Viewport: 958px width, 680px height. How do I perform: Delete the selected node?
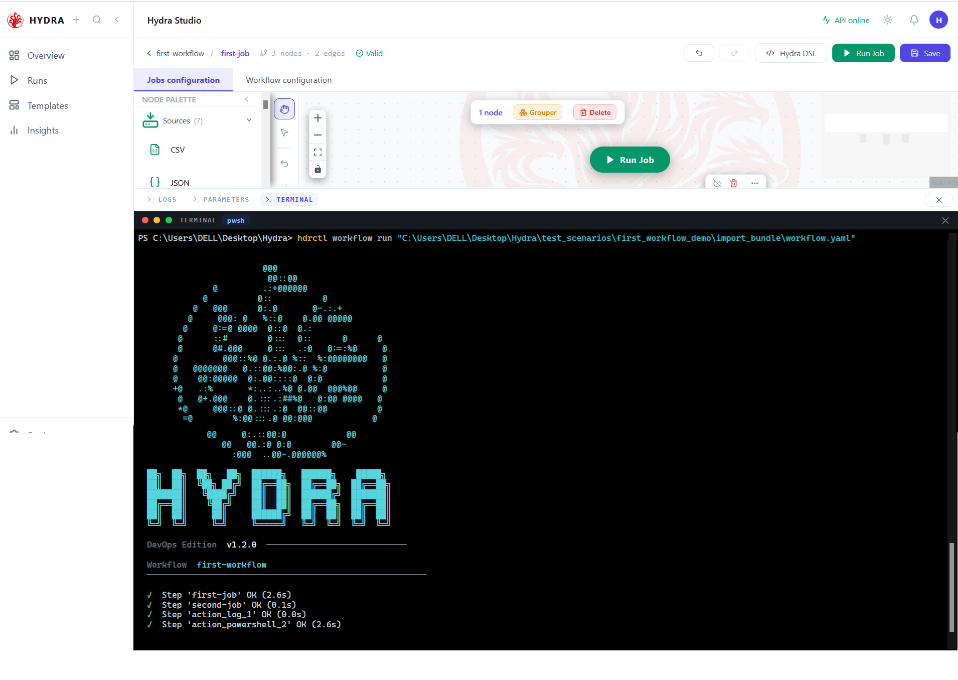pos(595,112)
